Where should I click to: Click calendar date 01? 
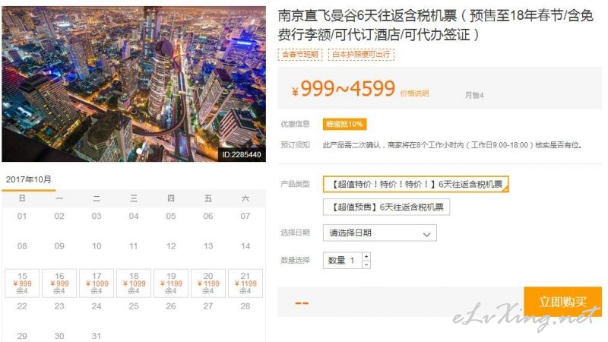pos(22,216)
